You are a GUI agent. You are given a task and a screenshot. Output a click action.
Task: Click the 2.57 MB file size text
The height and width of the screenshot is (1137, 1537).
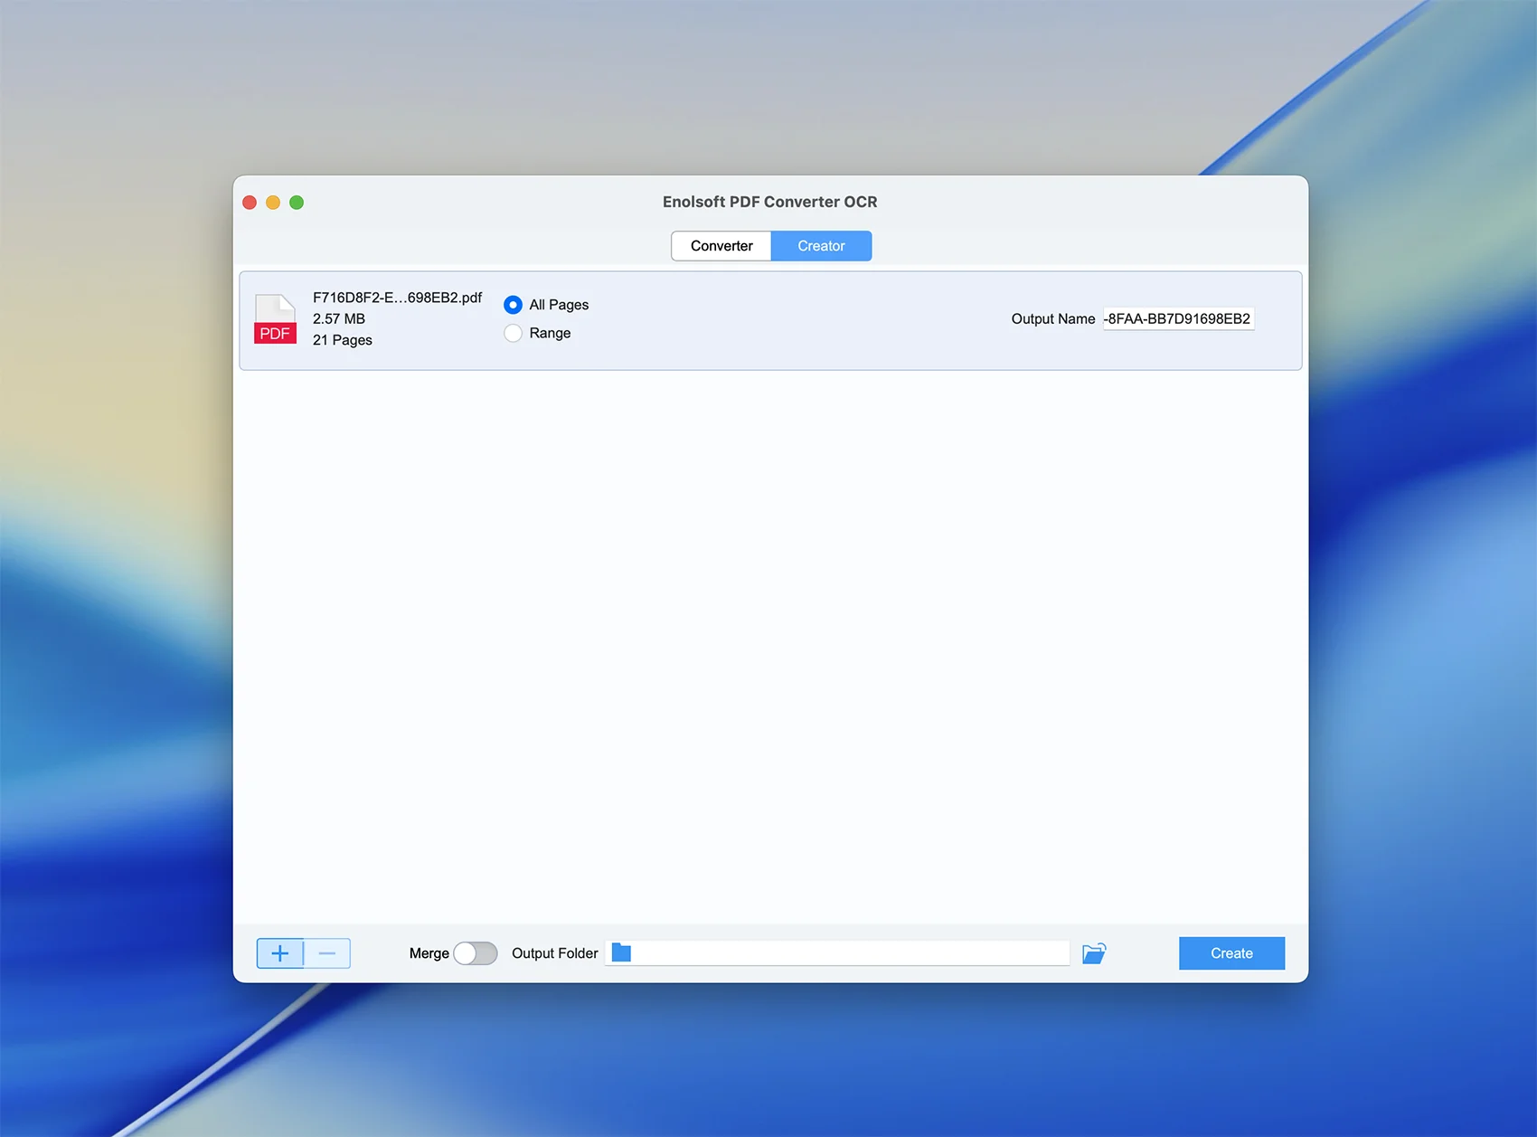(339, 319)
